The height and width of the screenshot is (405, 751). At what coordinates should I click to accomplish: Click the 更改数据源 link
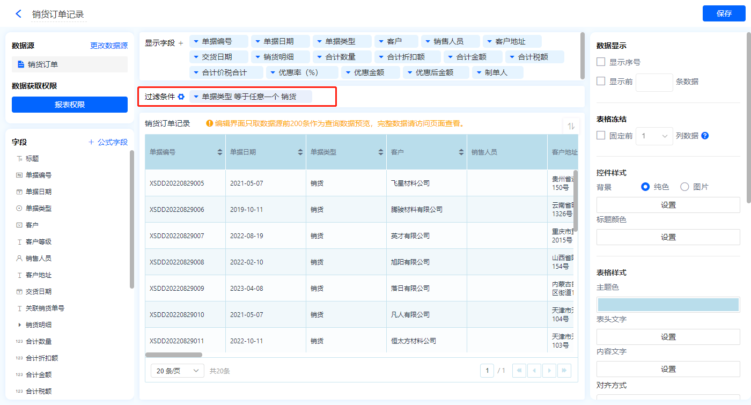(x=109, y=46)
